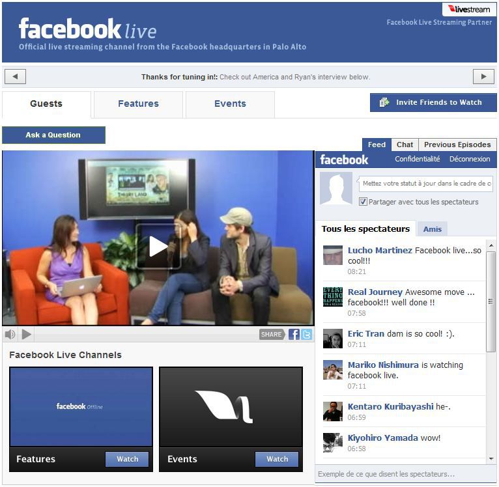499x487 pixels.
Task: Toggle 'Partager avec tous les spectateurs' checkbox
Action: [363, 202]
